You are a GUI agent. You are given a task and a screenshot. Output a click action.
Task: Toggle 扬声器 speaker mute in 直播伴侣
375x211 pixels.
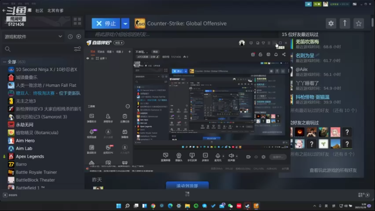coord(231,157)
